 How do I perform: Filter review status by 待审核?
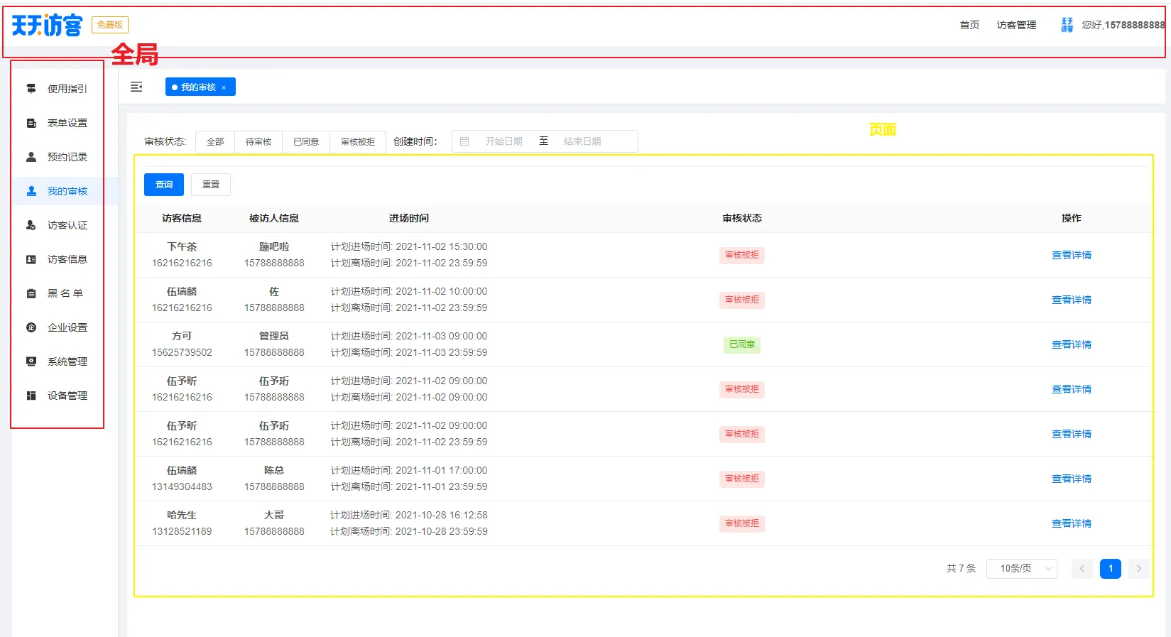click(x=258, y=142)
